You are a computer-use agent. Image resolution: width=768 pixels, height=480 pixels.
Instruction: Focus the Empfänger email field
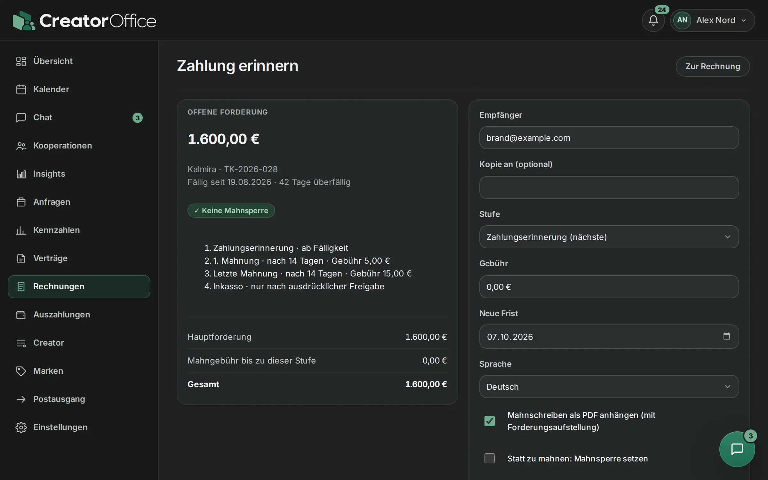point(609,138)
